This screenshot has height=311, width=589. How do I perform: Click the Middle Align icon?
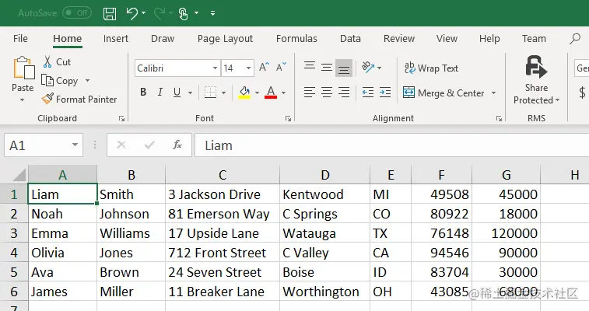click(327, 68)
